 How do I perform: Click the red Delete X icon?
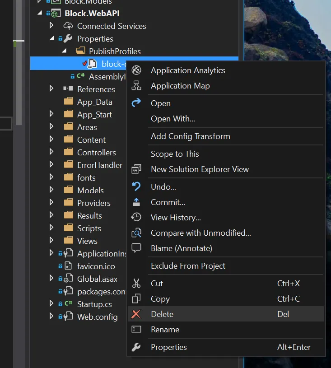click(x=136, y=314)
